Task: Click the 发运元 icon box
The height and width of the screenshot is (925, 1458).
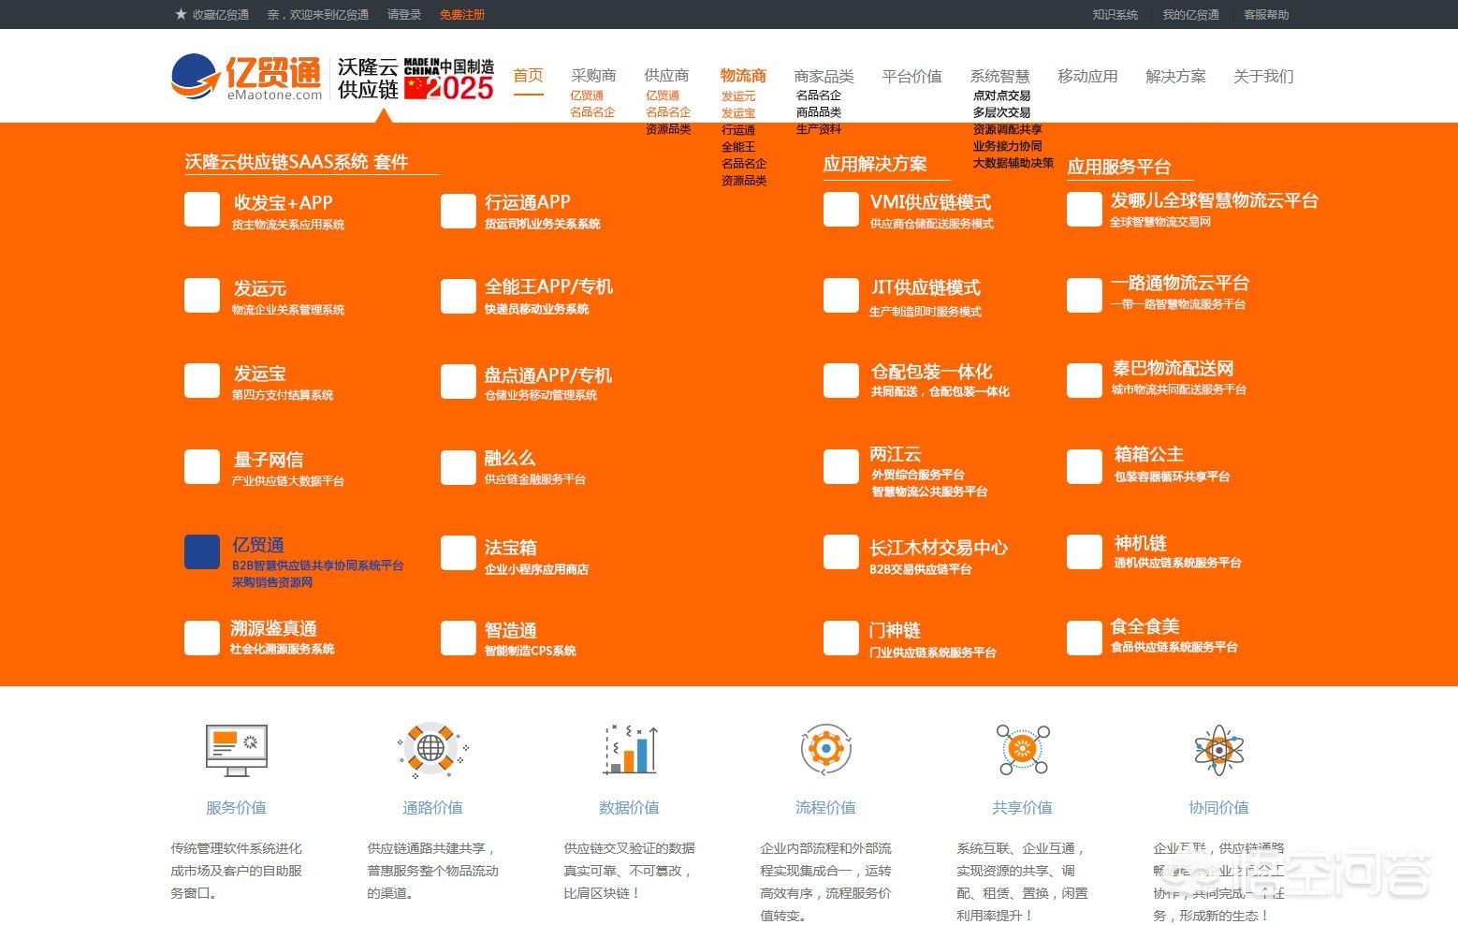Action: (202, 295)
